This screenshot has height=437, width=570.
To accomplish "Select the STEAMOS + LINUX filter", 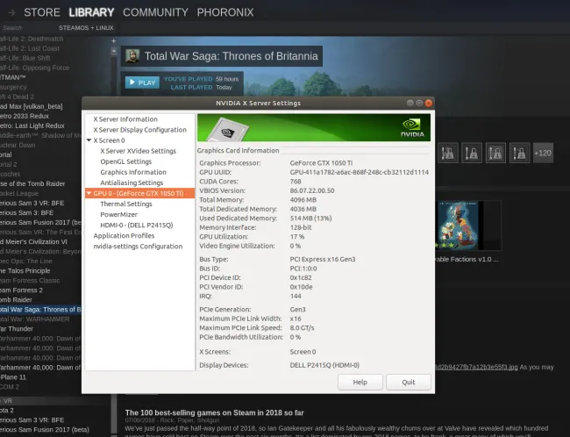I will pyautogui.click(x=86, y=28).
